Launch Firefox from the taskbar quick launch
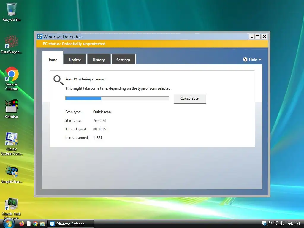Screen dimensions: 304x228 click(21, 224)
